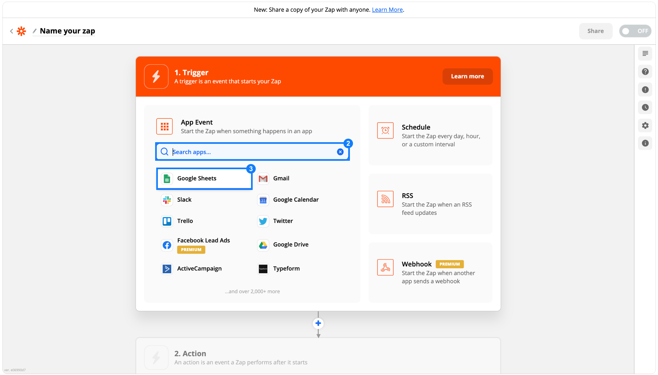Viewport: 658px width, 375px height.
Task: Click the Learn more button
Action: [468, 76]
